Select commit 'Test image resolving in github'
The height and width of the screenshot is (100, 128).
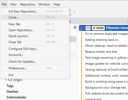coord(103,58)
